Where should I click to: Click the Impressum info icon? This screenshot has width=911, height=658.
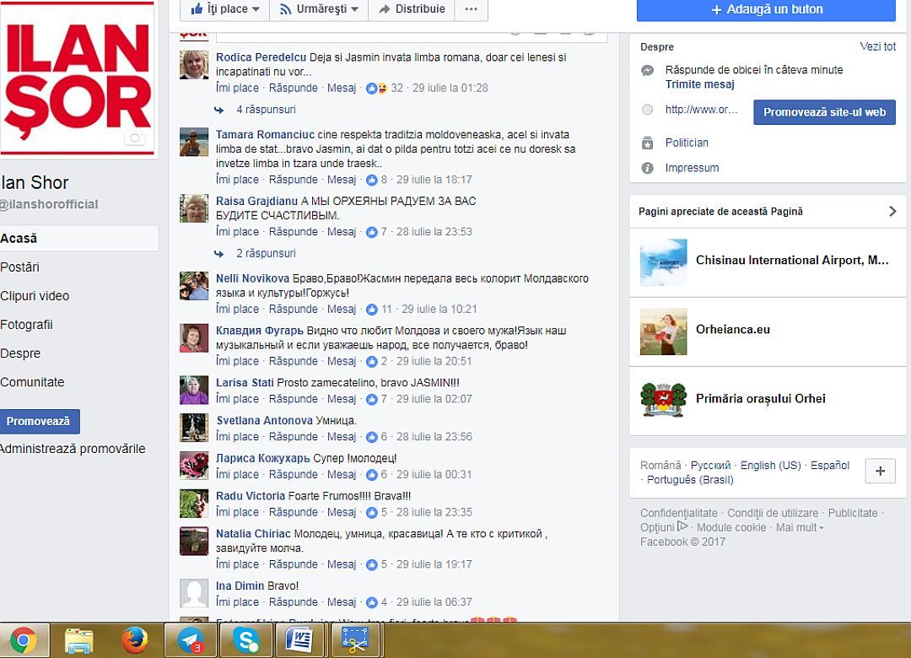click(x=647, y=168)
